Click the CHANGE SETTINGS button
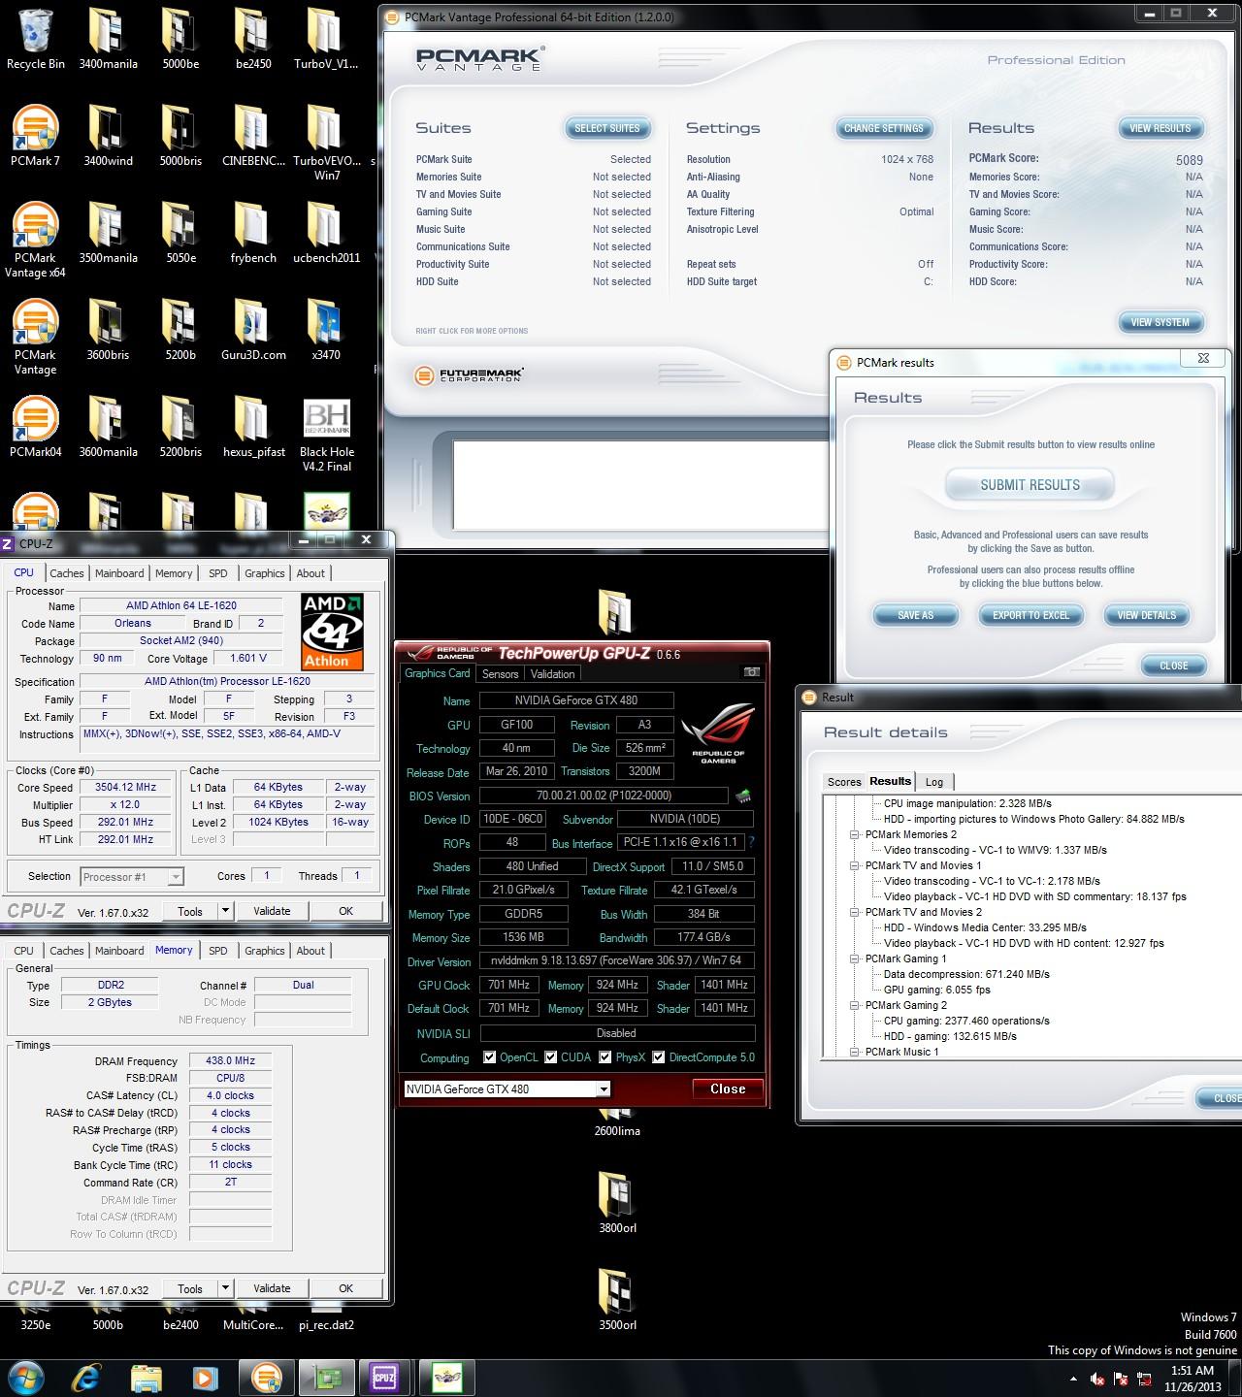The image size is (1242, 1397). [884, 128]
